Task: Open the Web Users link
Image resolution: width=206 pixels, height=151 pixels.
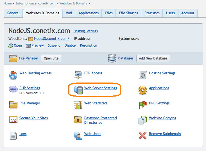Action: pyautogui.click(x=93, y=134)
